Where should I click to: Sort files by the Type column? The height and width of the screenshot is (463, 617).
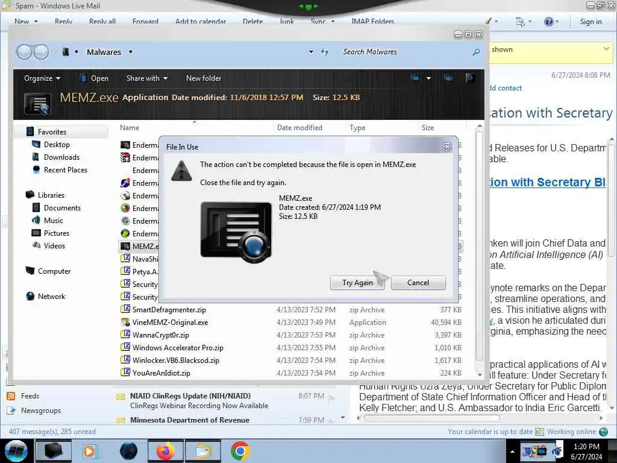click(x=357, y=128)
